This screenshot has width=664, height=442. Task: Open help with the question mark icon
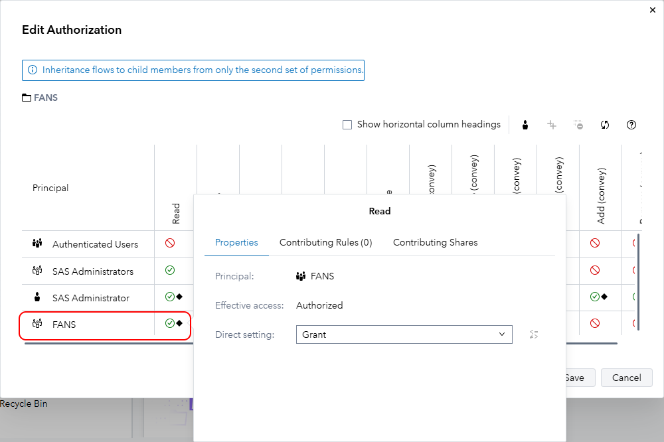[631, 125]
